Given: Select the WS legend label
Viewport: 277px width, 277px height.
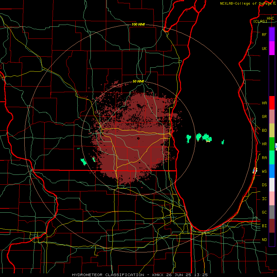Looking at the screenshot, I should [x=264, y=171].
